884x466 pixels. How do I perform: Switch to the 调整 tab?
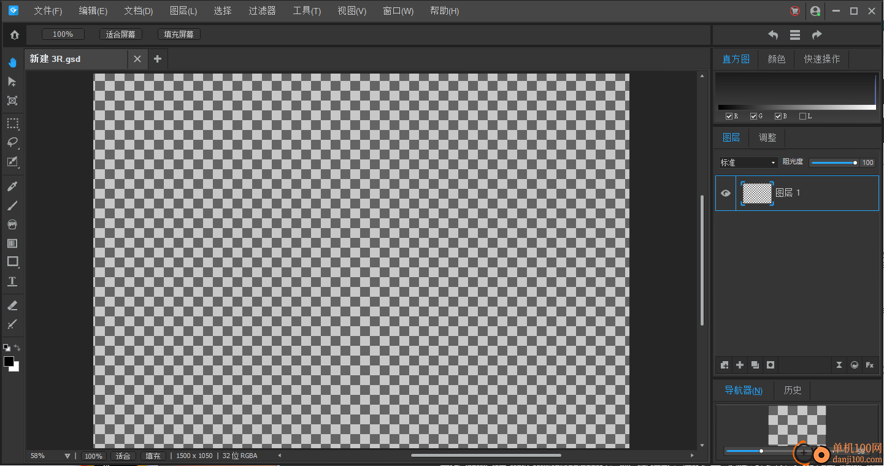click(767, 138)
